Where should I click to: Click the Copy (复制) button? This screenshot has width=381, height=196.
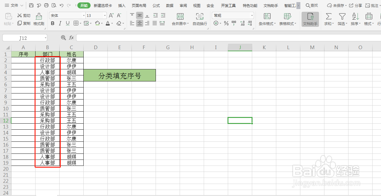[x=24, y=23]
